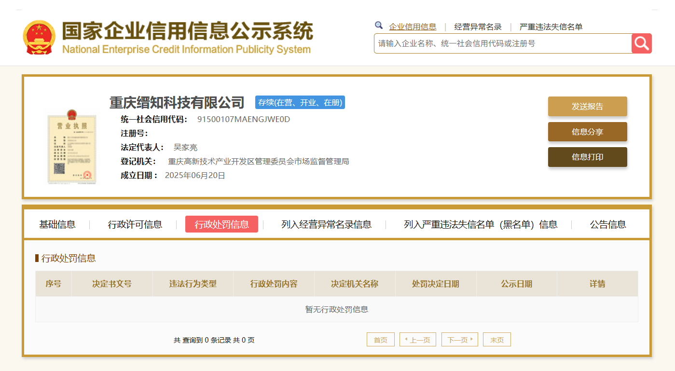Screen dimensions: 675x371
Task: Click the credit code 91500107MAENGJWE0D
Action: pos(244,119)
